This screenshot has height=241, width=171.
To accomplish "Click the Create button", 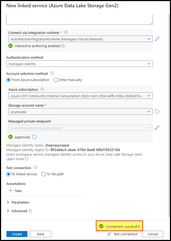I will pyautogui.click(x=17, y=234).
